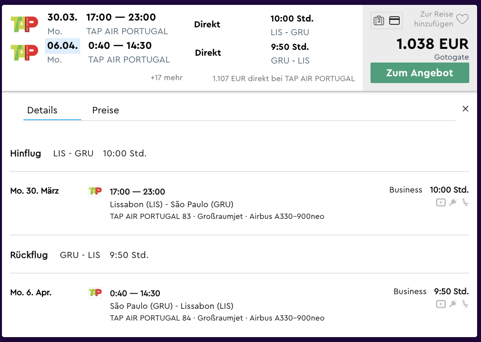
Task: Click the return in-flight entertainment icon
Action: pyautogui.click(x=441, y=304)
